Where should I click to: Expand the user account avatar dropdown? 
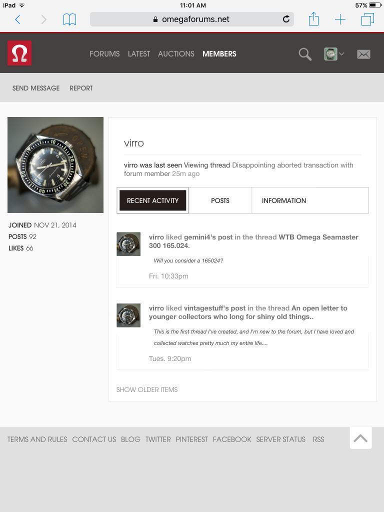[x=334, y=54]
